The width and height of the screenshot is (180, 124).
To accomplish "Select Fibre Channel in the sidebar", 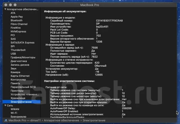I will pos(19,24).
